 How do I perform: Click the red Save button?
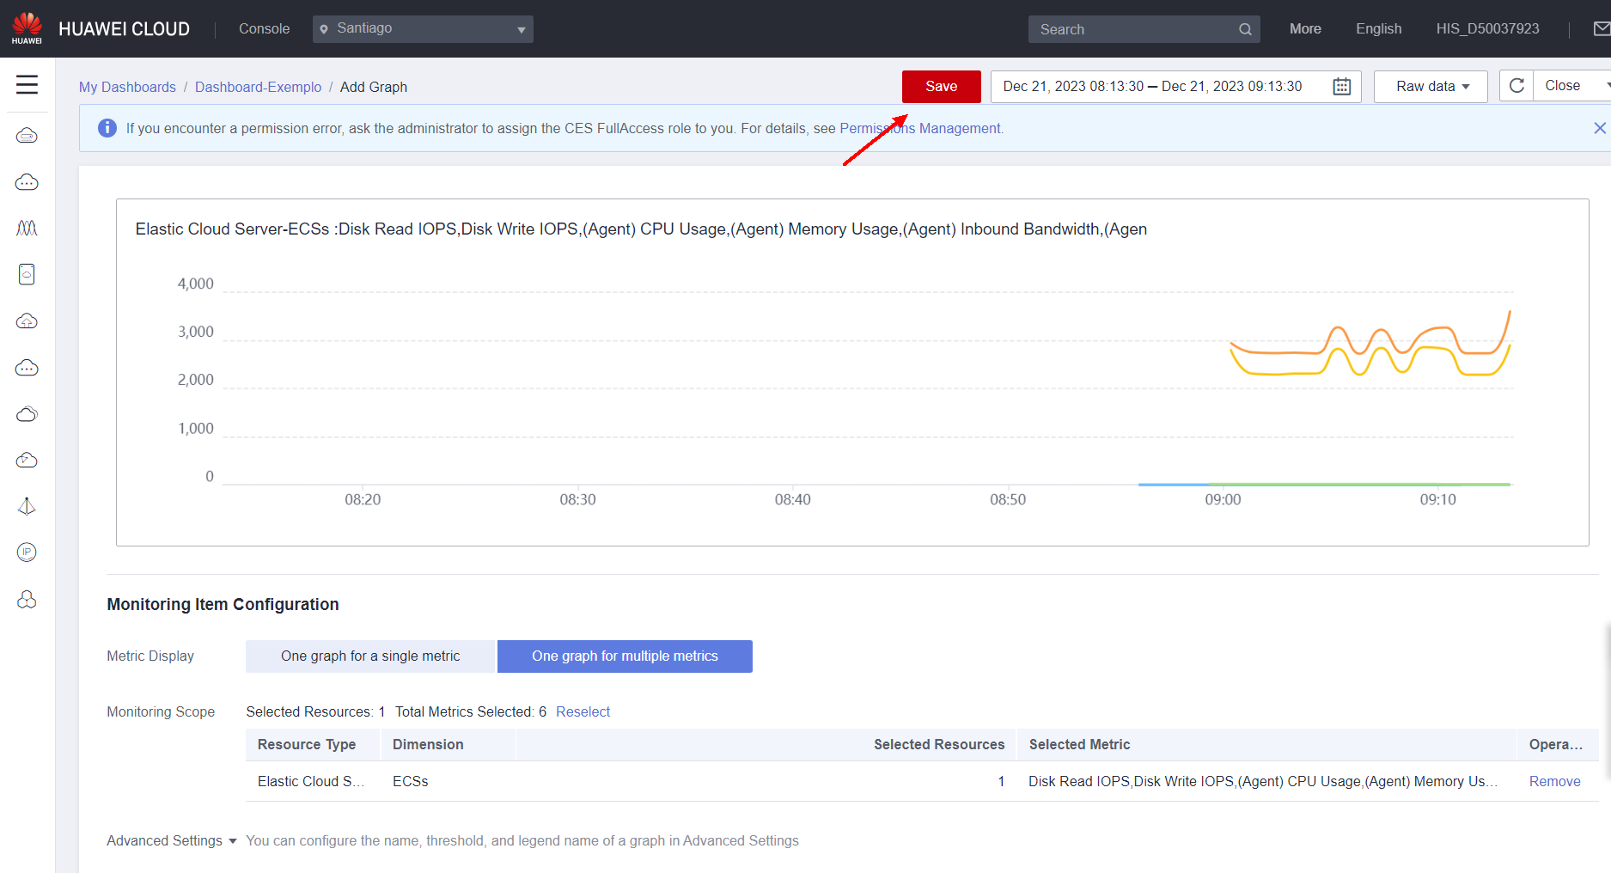pyautogui.click(x=941, y=87)
